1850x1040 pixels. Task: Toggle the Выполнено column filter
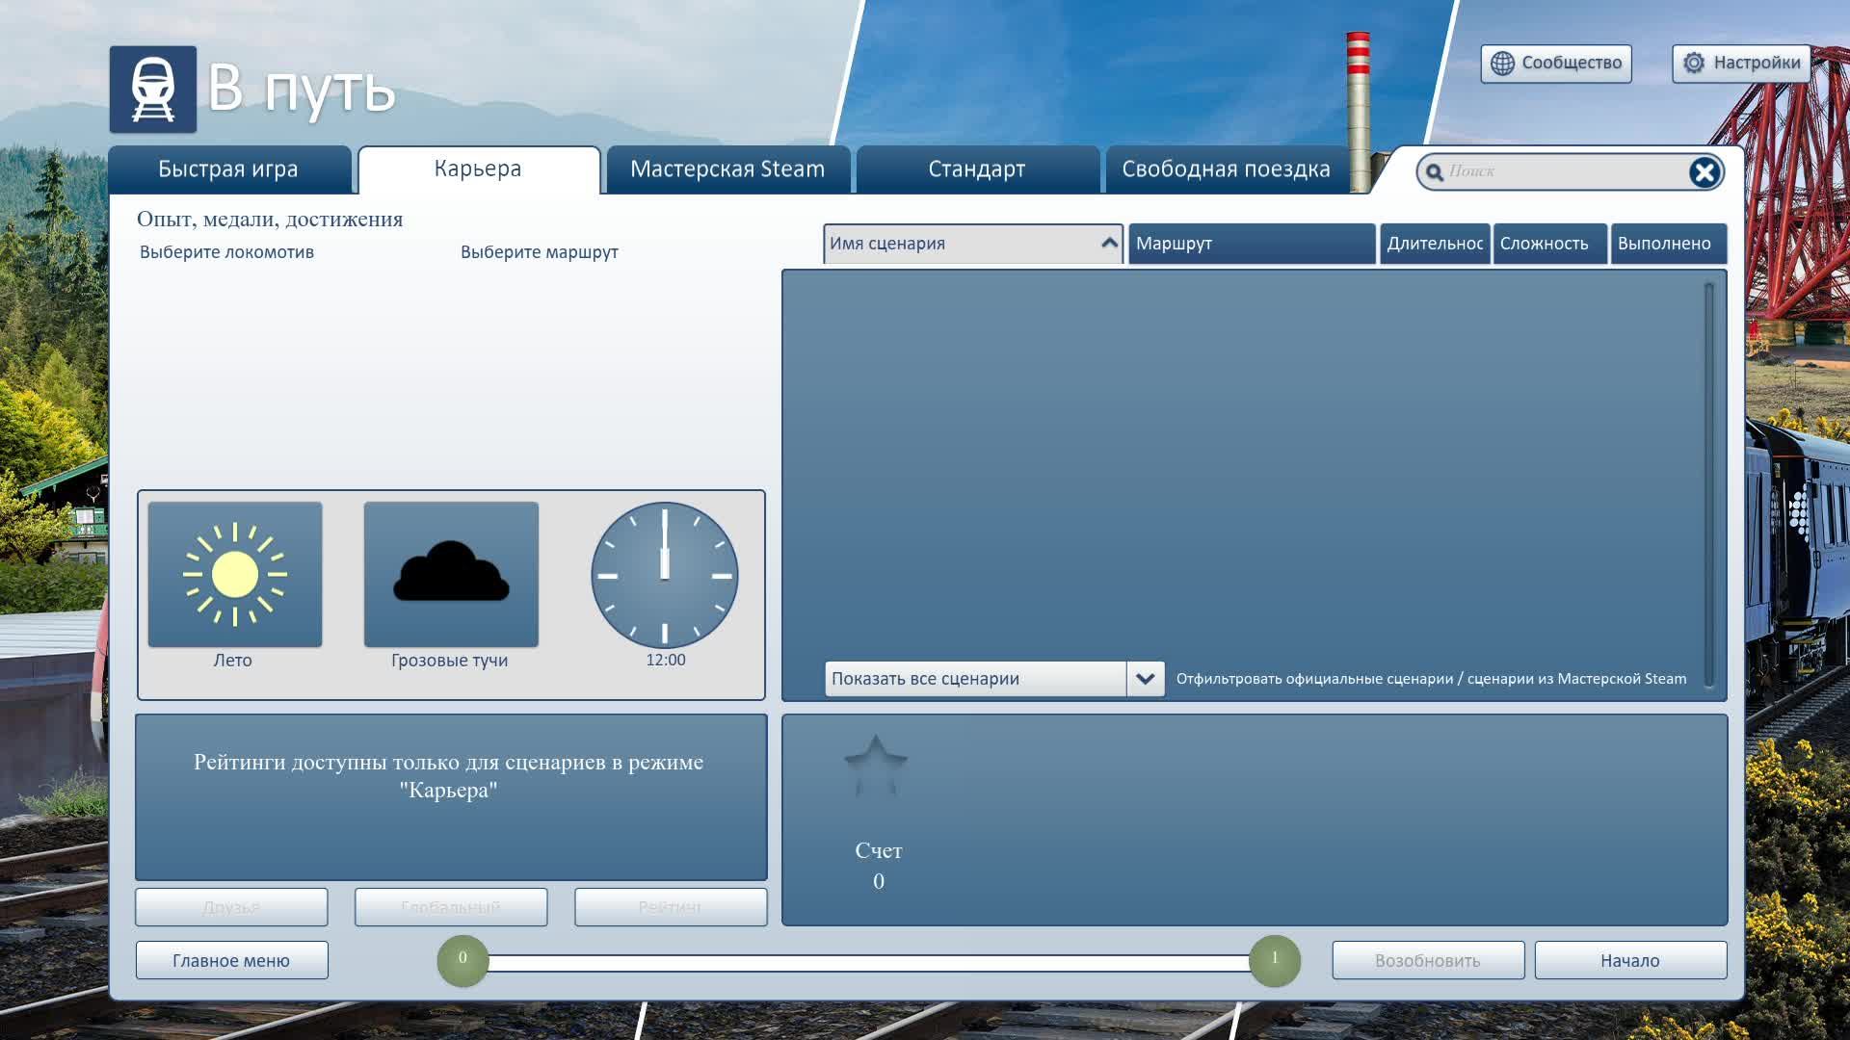[x=1669, y=244]
